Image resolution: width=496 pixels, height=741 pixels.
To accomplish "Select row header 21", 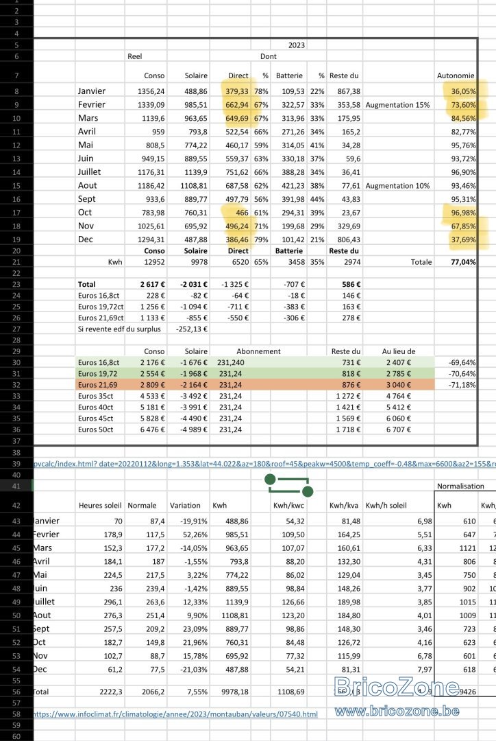I will click(16, 262).
